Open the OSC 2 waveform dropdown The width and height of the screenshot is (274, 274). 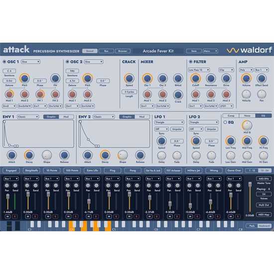[x=94, y=62]
